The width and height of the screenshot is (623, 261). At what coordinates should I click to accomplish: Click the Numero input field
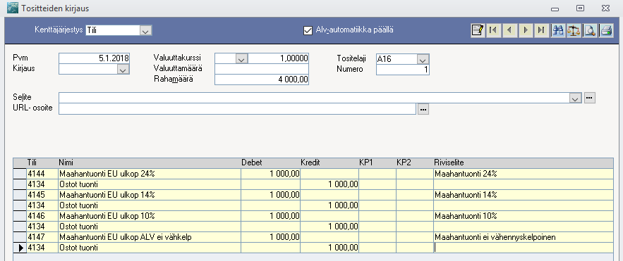click(402, 70)
